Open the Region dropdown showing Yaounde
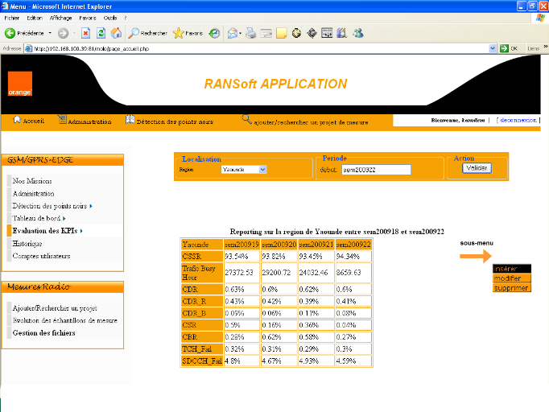549x412 pixels. 244,170
